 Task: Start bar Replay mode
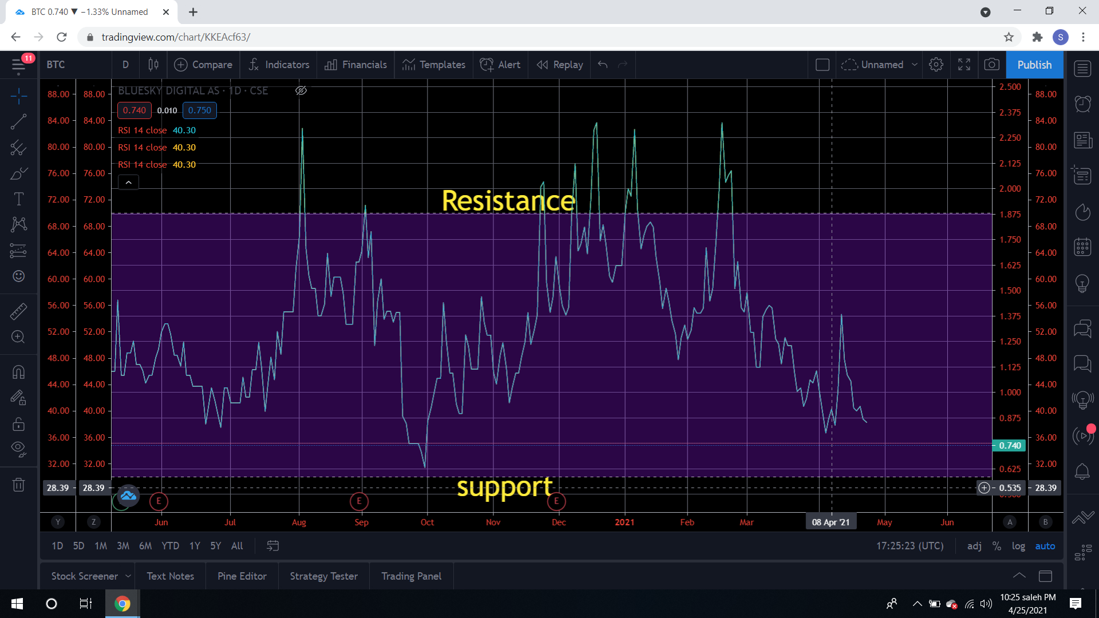pyautogui.click(x=560, y=65)
